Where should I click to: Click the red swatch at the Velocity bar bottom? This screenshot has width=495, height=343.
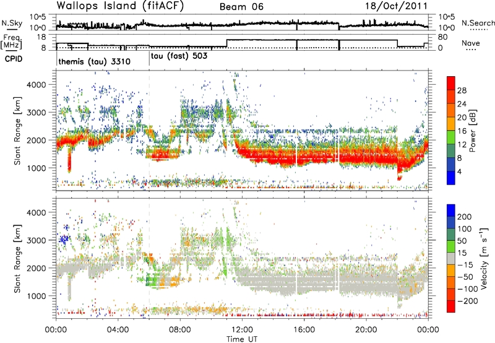point(451,306)
